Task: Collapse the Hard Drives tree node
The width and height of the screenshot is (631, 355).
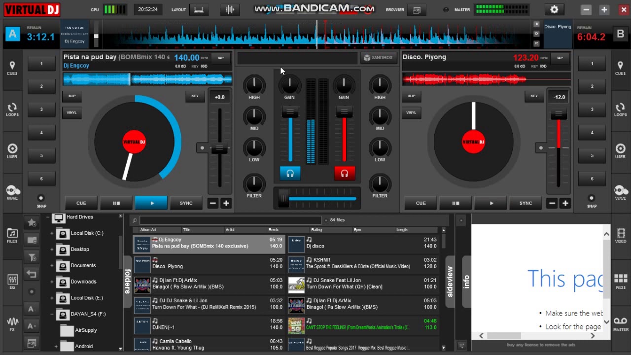Action: (48, 217)
